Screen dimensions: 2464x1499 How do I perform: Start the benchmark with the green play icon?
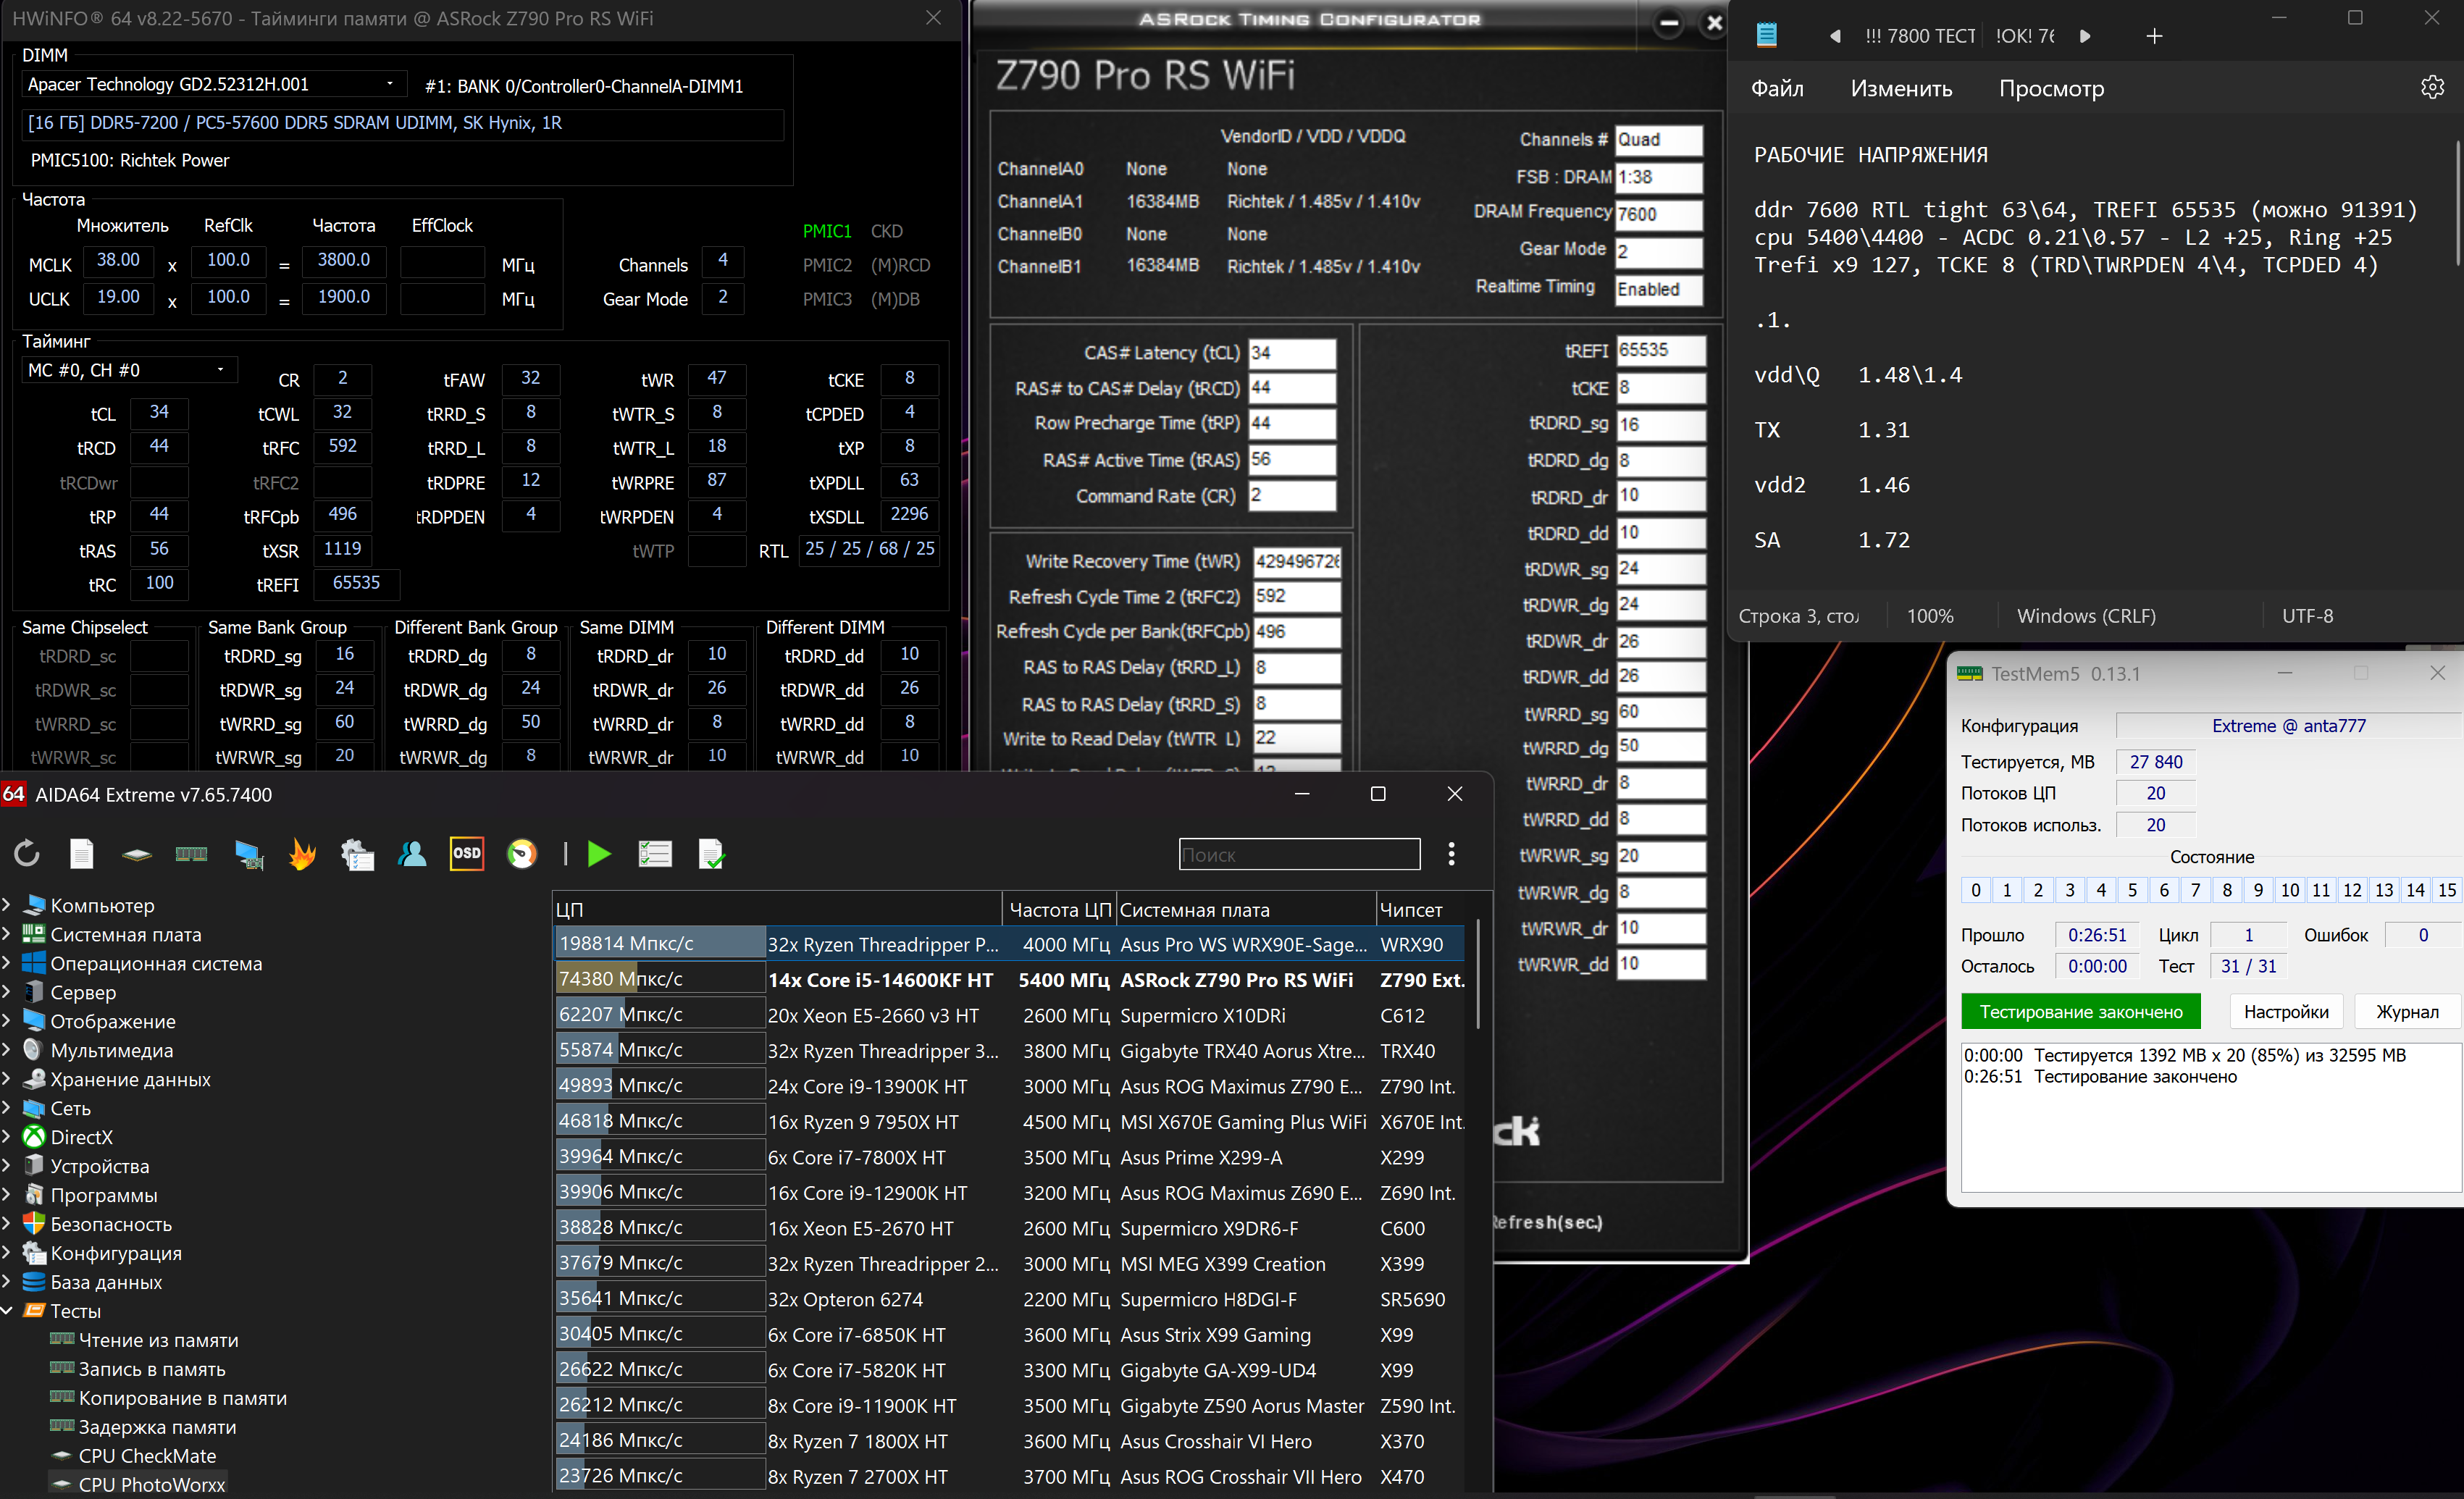(599, 854)
